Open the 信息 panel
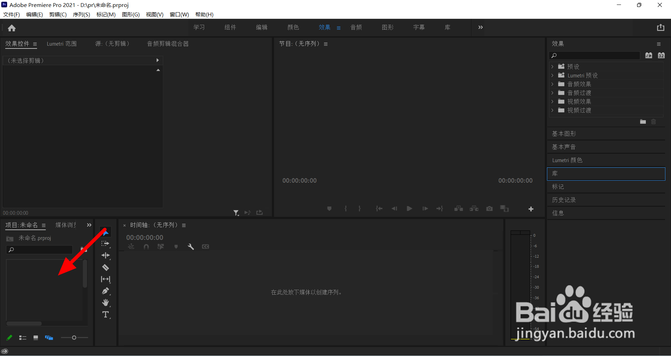Image resolution: width=671 pixels, height=356 pixels. [x=606, y=213]
